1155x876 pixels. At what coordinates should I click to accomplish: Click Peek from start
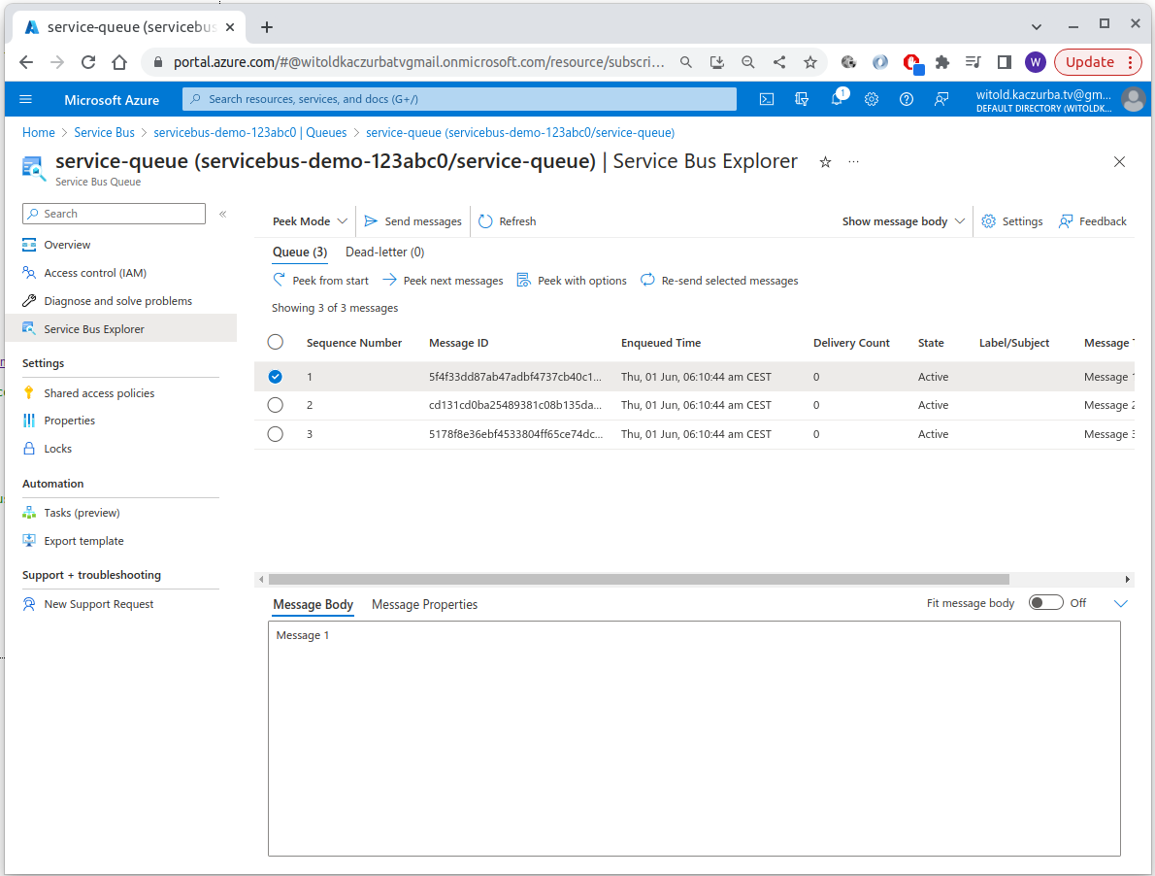pos(320,281)
